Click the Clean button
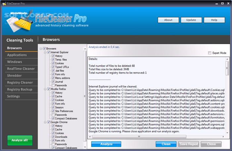 tap(166, 144)
